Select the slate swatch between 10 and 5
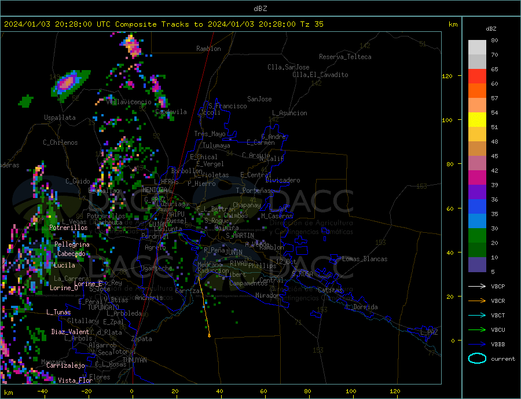This screenshot has width=521, height=399. [x=477, y=265]
